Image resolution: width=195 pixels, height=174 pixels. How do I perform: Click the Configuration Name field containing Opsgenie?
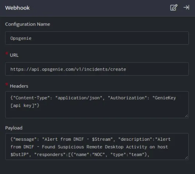click(97, 38)
